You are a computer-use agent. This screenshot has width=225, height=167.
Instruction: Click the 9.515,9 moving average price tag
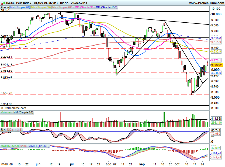click(216, 42)
